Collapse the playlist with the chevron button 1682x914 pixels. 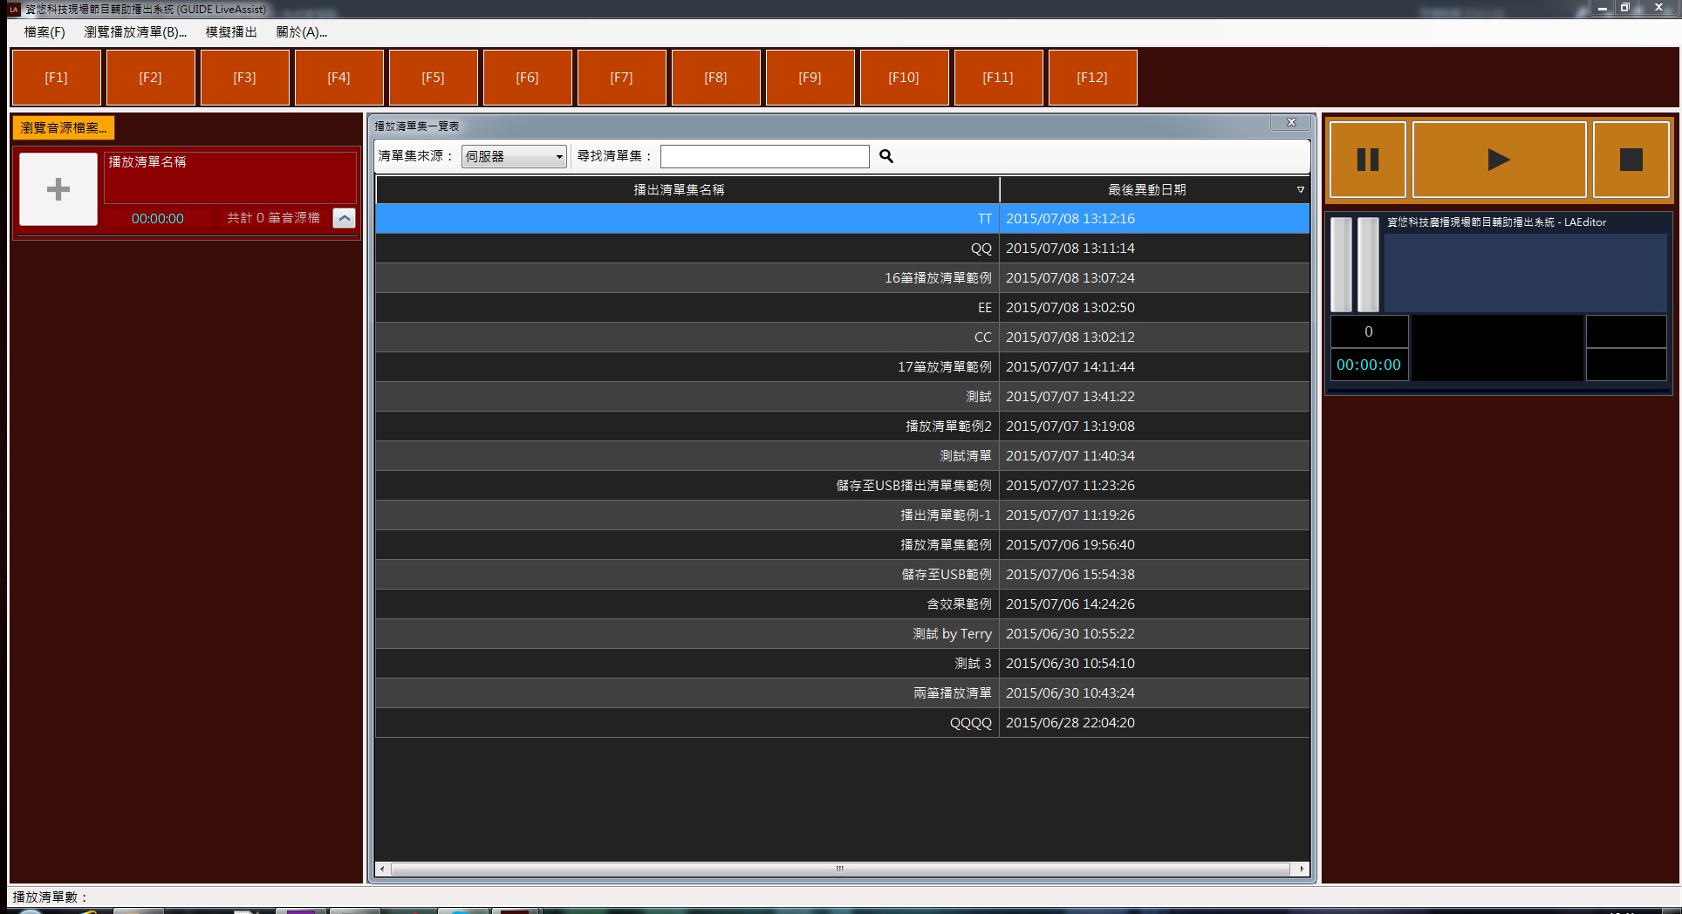pyautogui.click(x=345, y=218)
